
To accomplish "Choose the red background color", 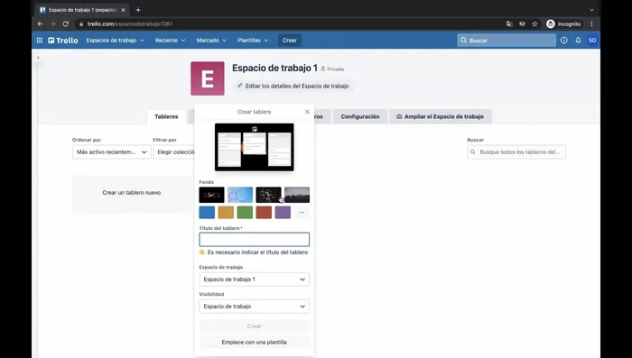I will pos(264,212).
